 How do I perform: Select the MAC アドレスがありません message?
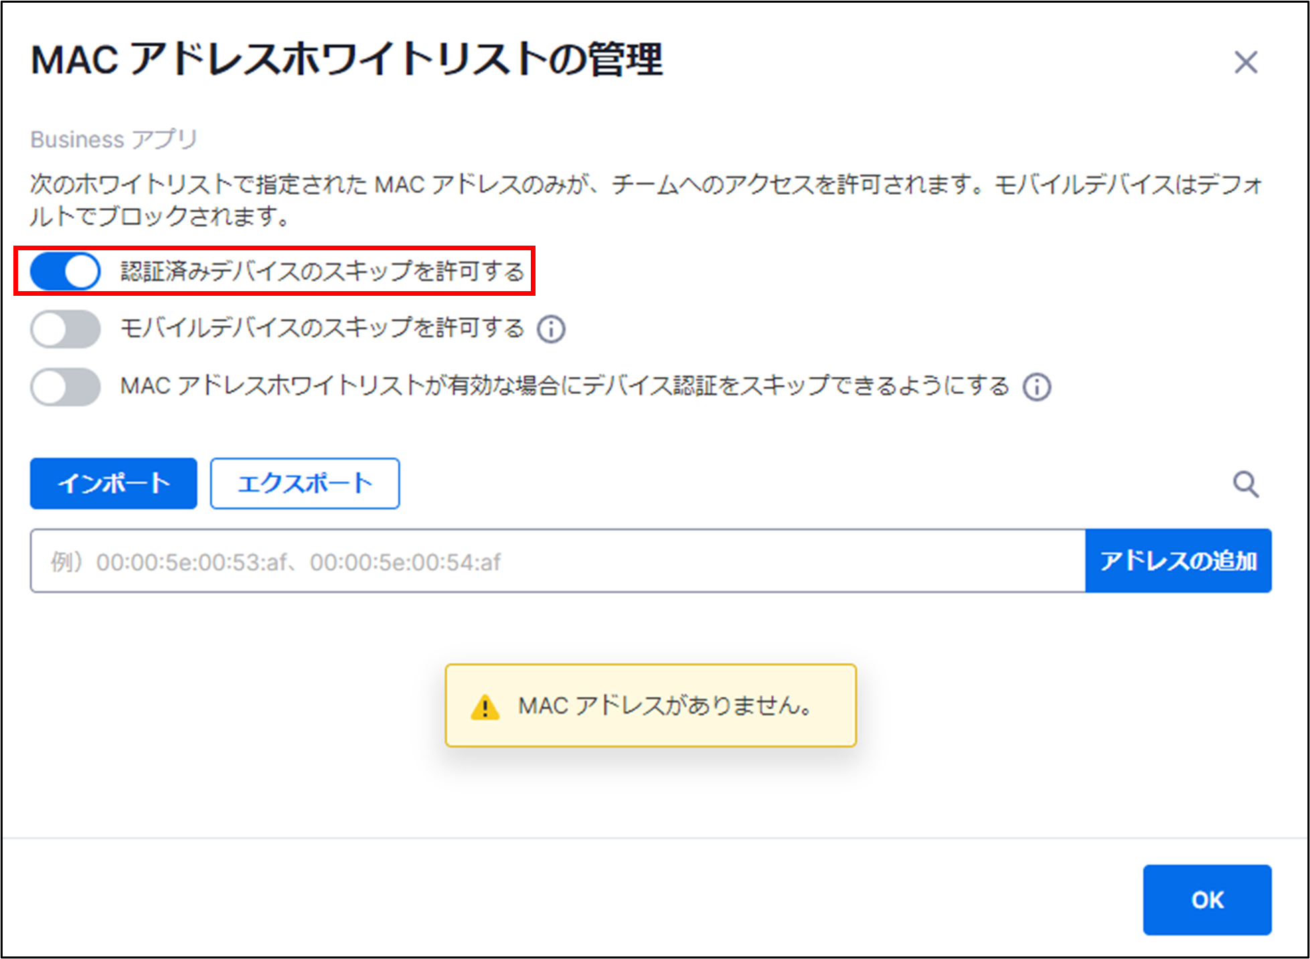(665, 705)
